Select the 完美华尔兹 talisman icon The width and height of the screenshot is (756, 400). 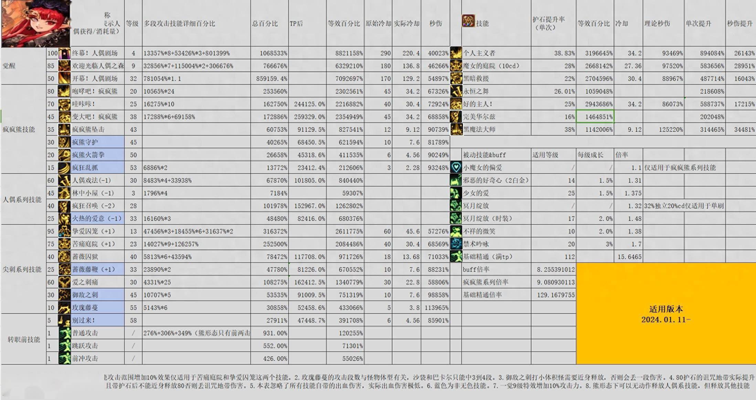pyautogui.click(x=456, y=117)
